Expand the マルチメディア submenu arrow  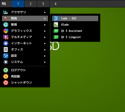pyautogui.click(x=45, y=37)
